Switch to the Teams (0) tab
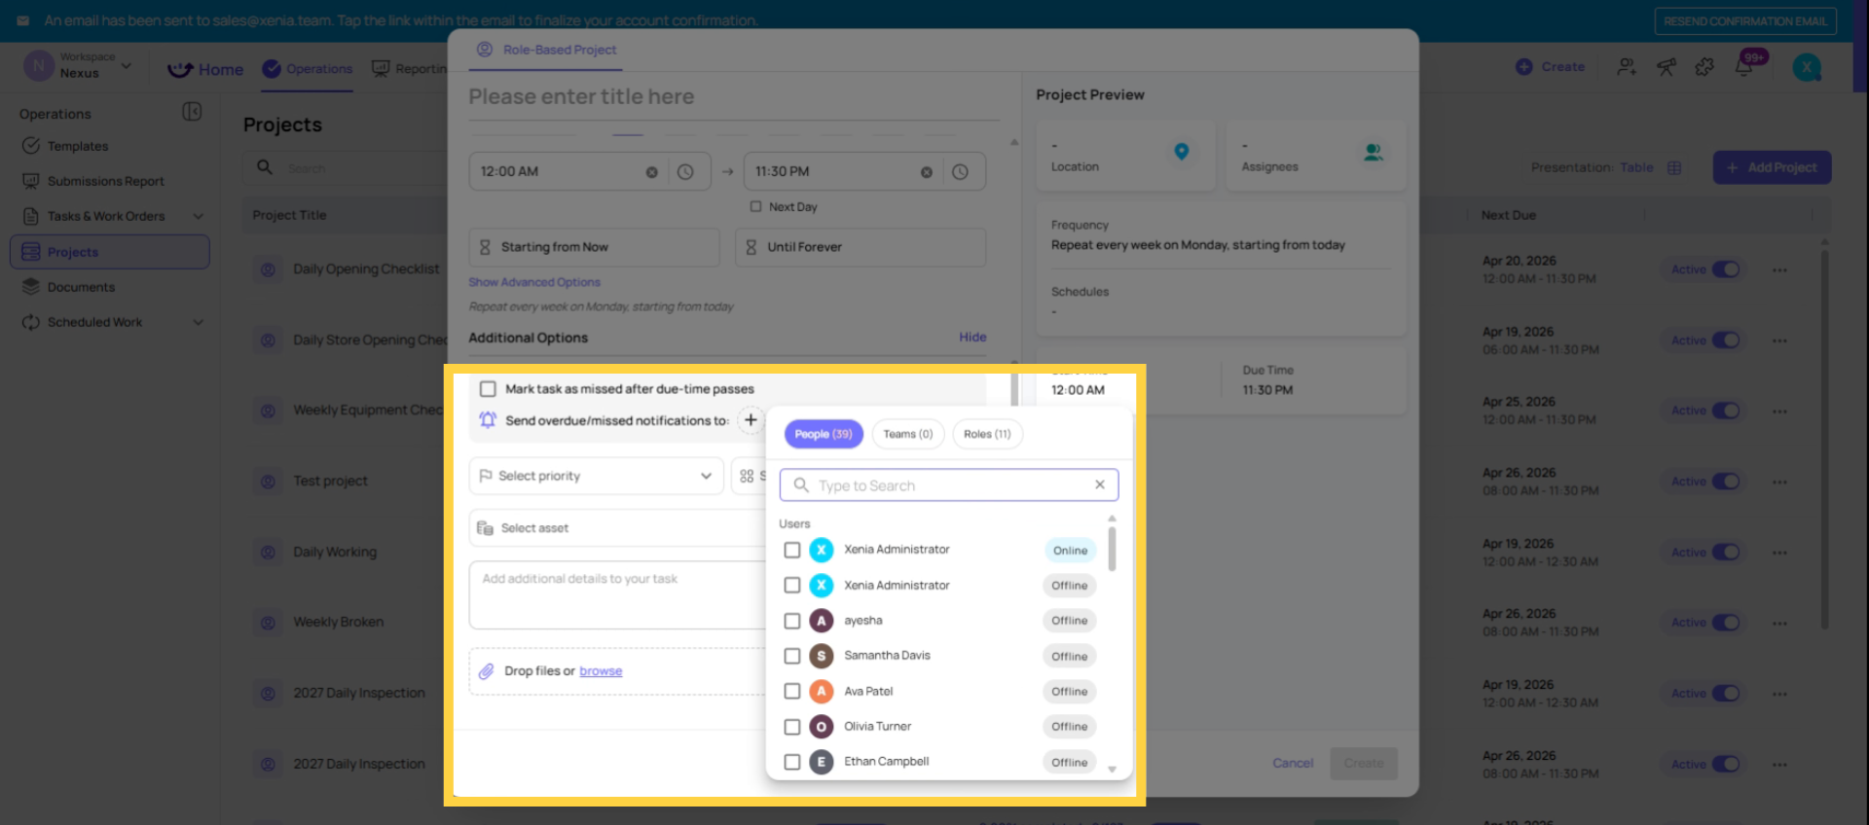This screenshot has height=825, width=1869. 908,434
